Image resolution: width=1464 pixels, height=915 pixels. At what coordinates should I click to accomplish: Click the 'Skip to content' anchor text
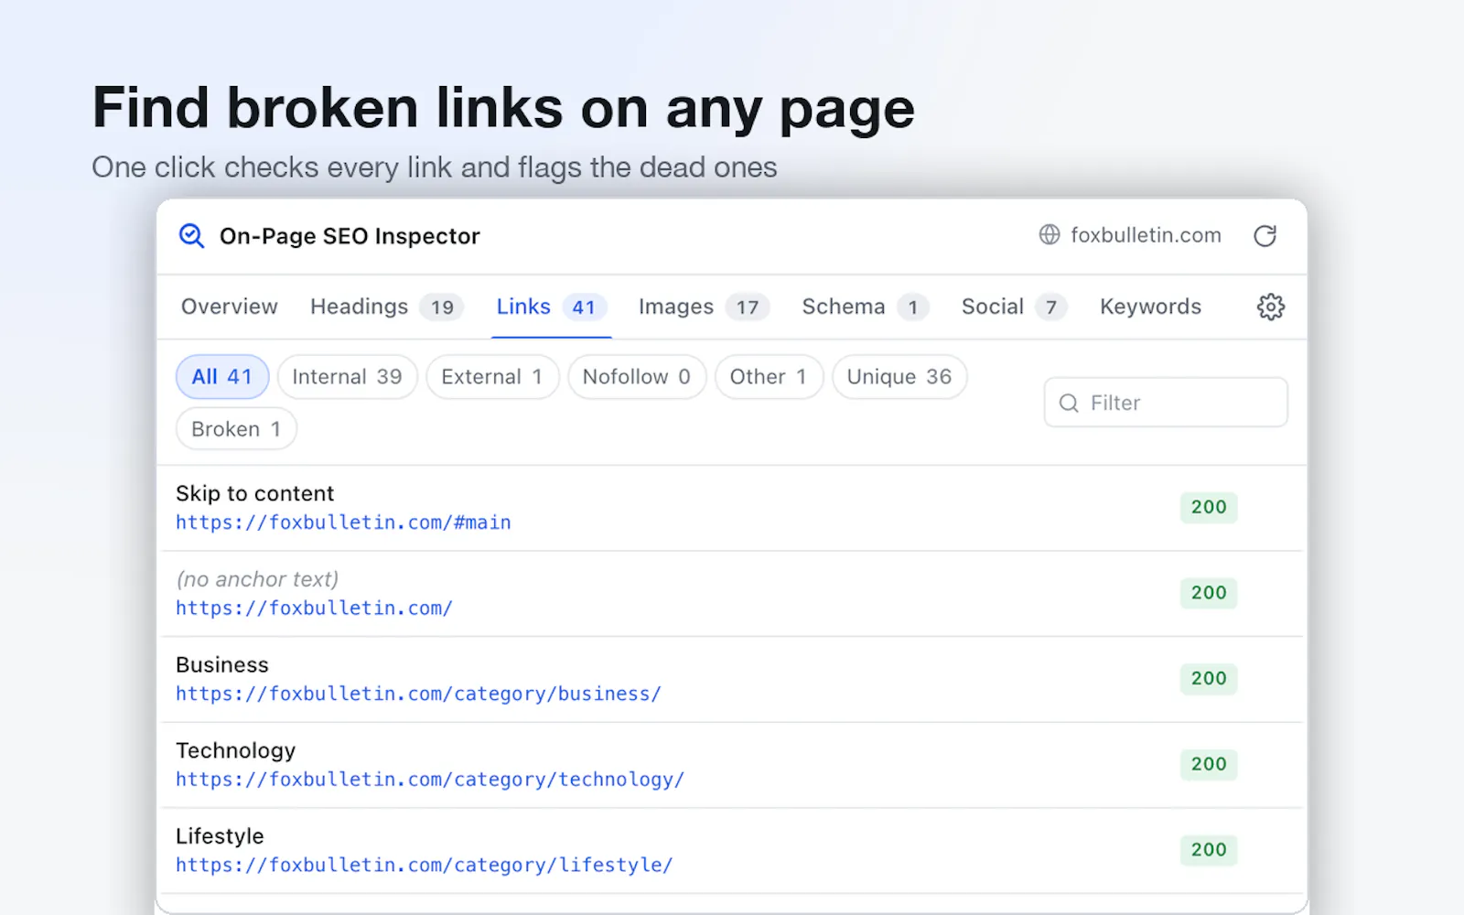coord(254,494)
